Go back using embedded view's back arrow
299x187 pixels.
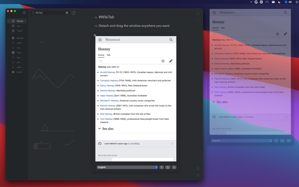click(x=161, y=167)
